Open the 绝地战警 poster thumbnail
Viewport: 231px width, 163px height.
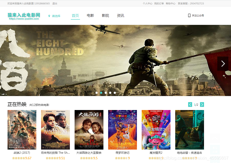coord(190,130)
